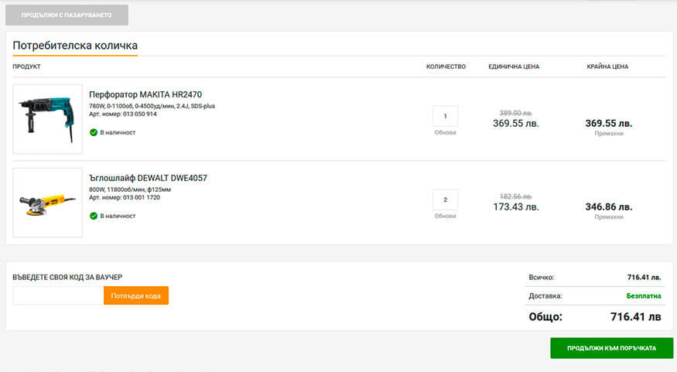This screenshot has width=677, height=372.
Task: Click the 'Всичко' subtotal '716.41 лв.'
Action: click(x=644, y=278)
